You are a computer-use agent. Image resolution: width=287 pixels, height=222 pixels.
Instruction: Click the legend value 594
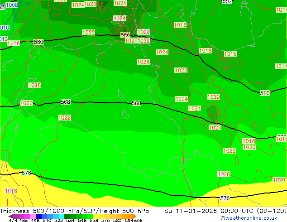pos(129,220)
